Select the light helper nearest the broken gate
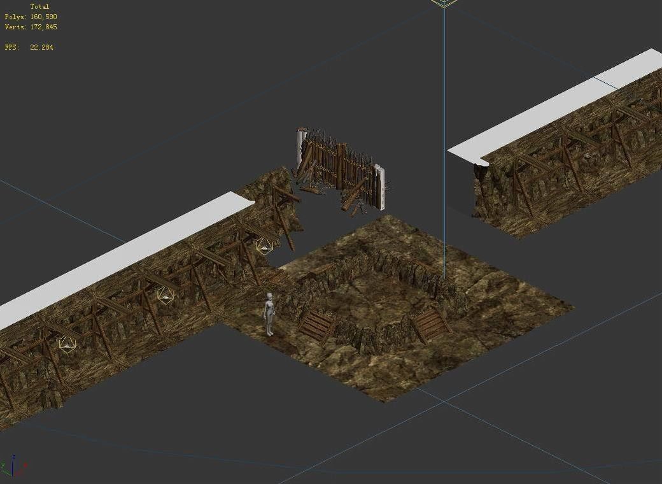The height and width of the screenshot is (484, 662). pos(264,246)
